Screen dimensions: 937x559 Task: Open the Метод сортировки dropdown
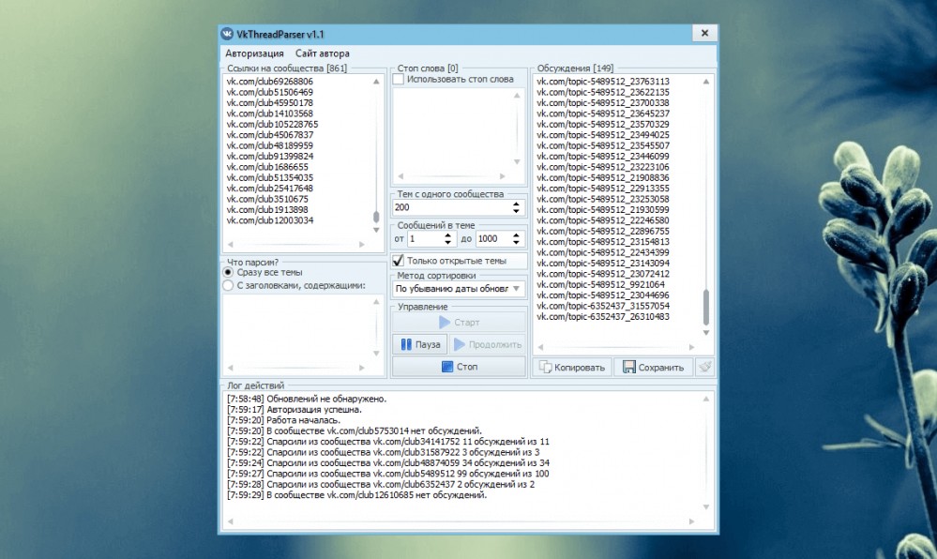point(459,289)
